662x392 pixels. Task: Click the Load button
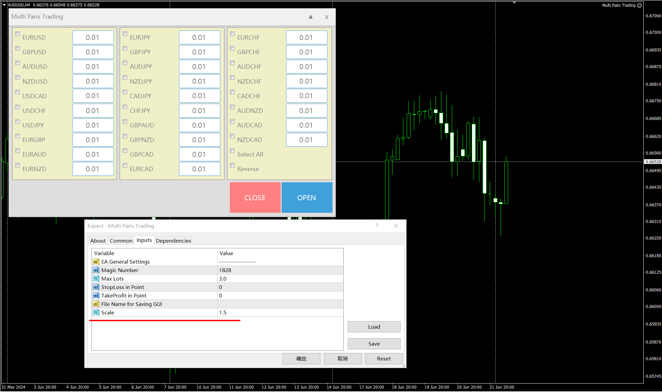point(374,327)
